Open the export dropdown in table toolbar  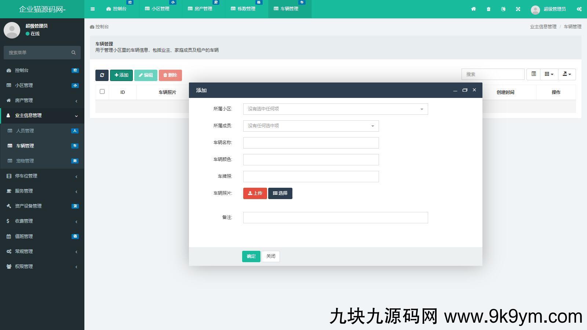[x=567, y=74]
